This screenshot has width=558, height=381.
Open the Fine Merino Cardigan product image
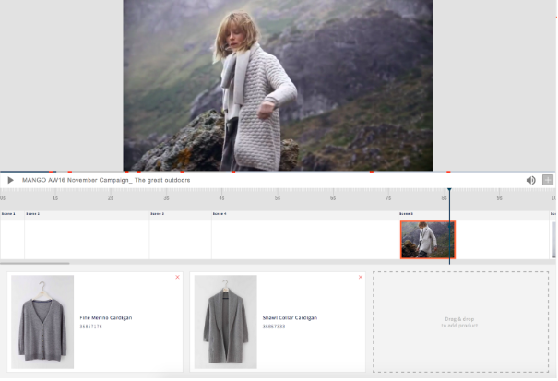[42, 322]
